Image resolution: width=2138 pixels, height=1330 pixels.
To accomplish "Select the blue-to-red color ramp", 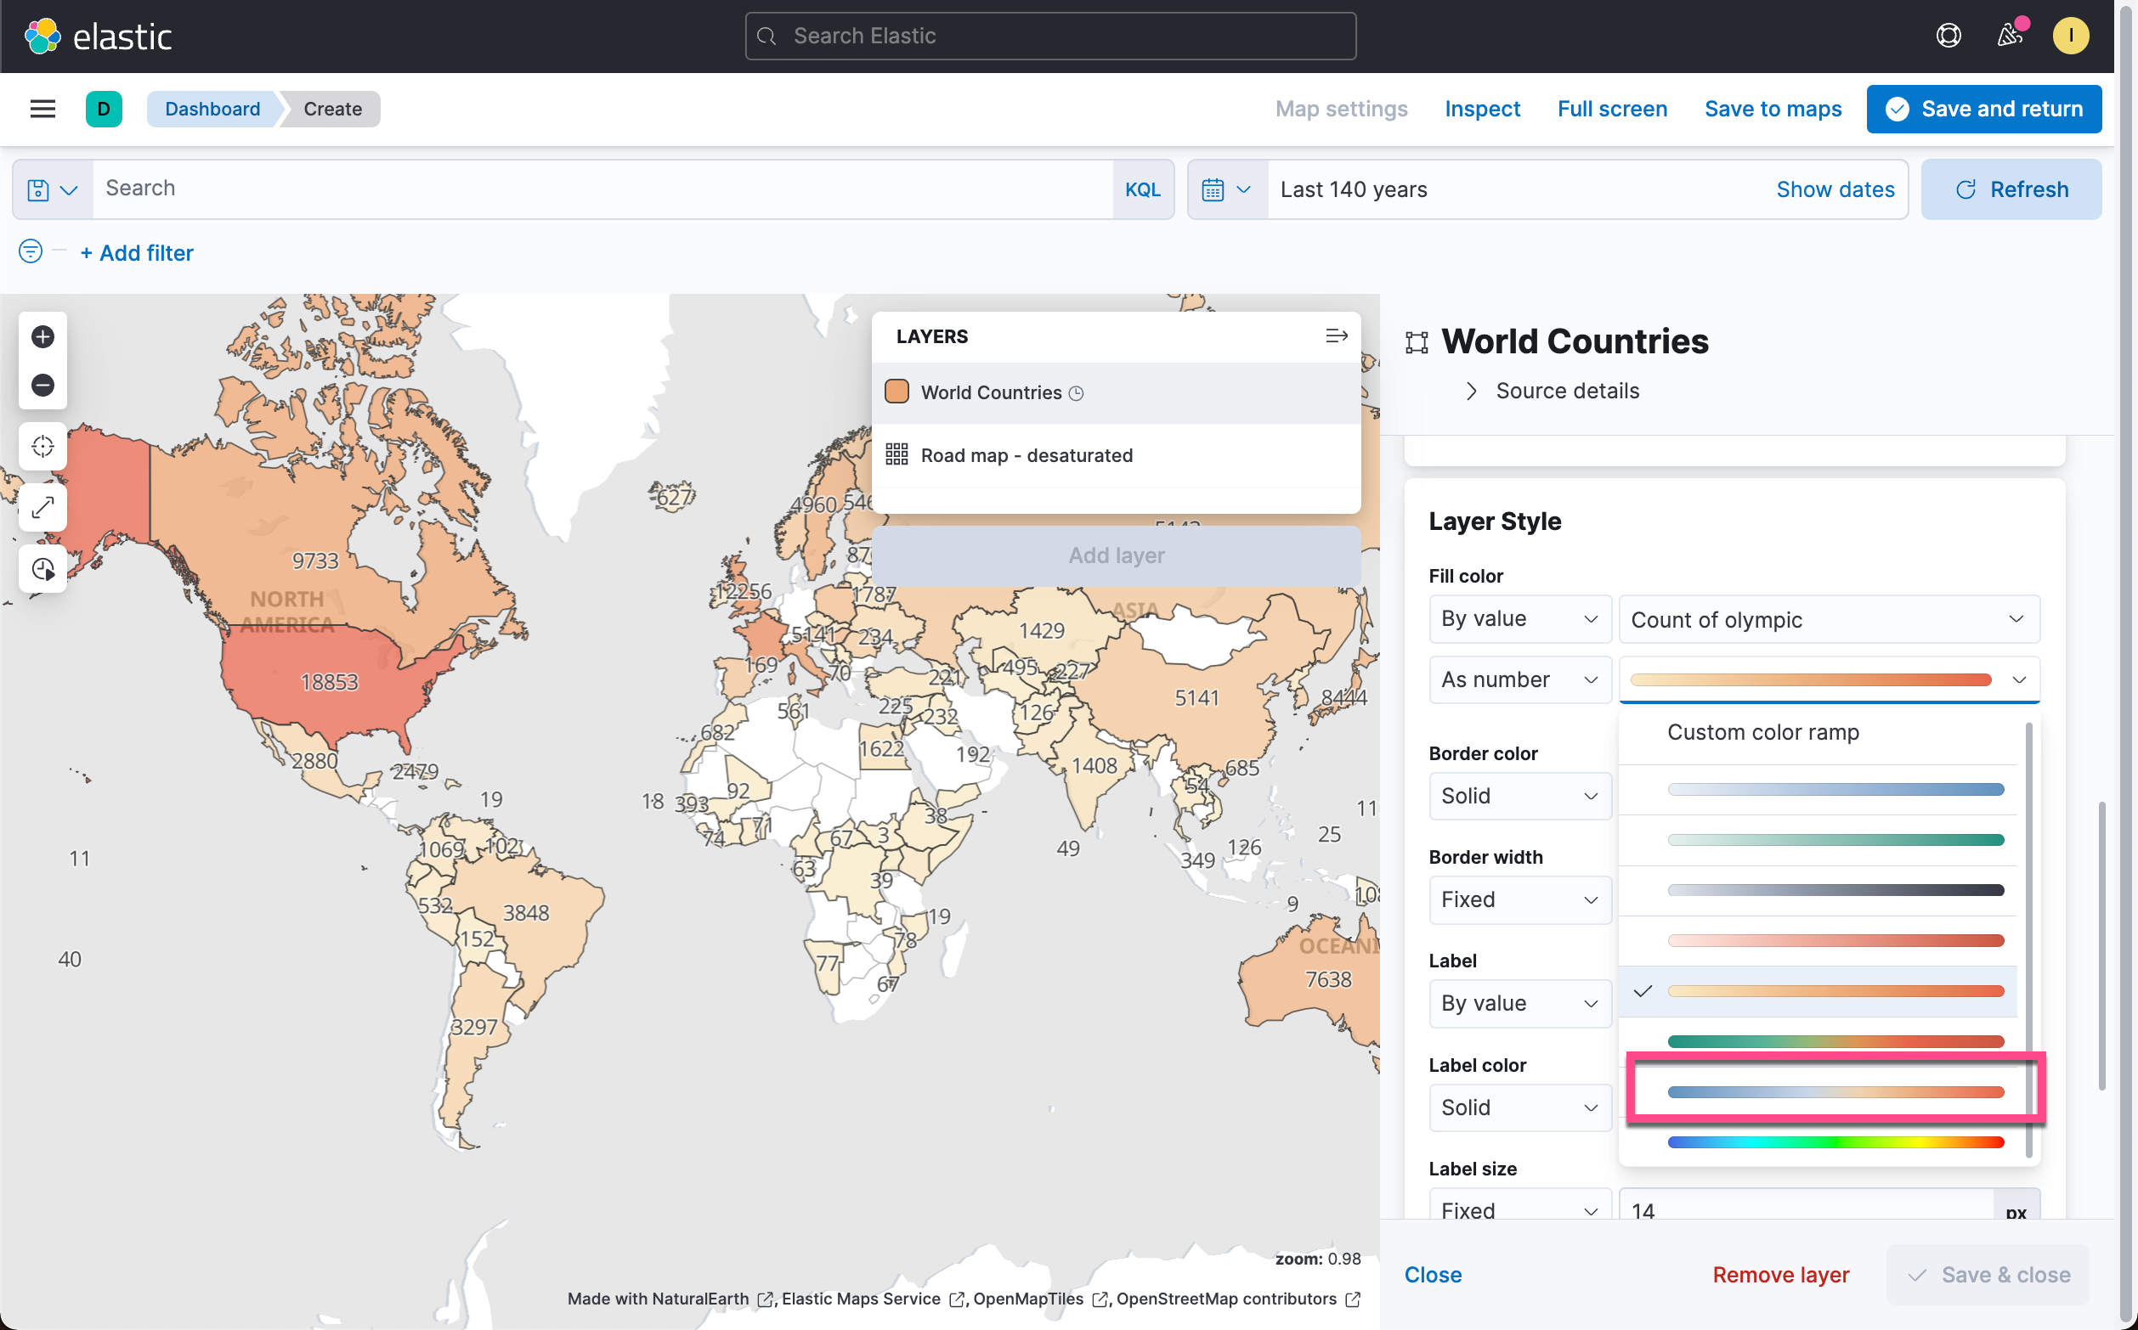I will [1835, 1091].
